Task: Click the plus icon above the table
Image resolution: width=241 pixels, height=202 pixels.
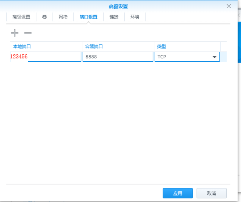Action: 14,33
